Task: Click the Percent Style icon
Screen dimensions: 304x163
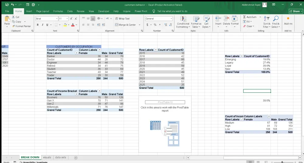Action: click(155, 25)
